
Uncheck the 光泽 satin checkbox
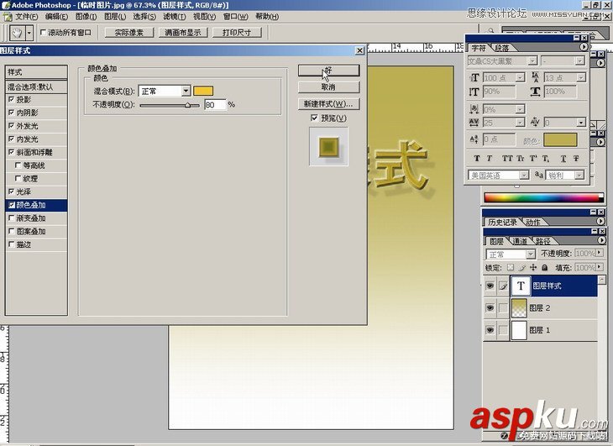click(12, 192)
